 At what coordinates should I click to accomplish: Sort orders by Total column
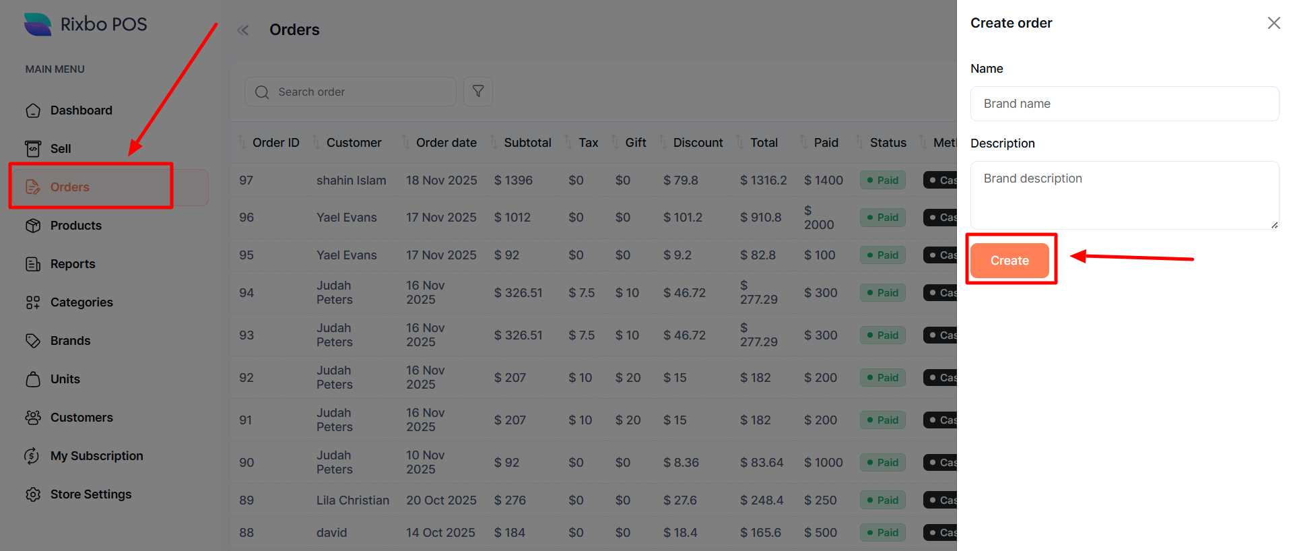[763, 143]
